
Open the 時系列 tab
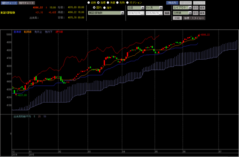click(x=172, y=3)
